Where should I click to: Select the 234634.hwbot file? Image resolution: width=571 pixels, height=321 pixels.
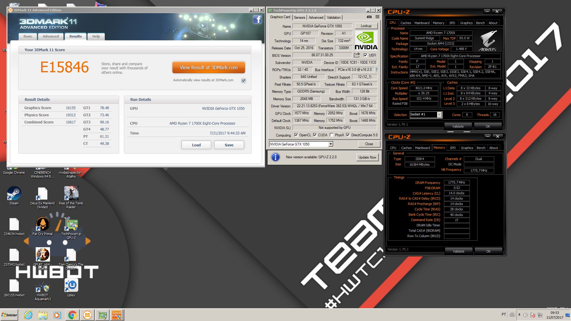[x=14, y=227]
